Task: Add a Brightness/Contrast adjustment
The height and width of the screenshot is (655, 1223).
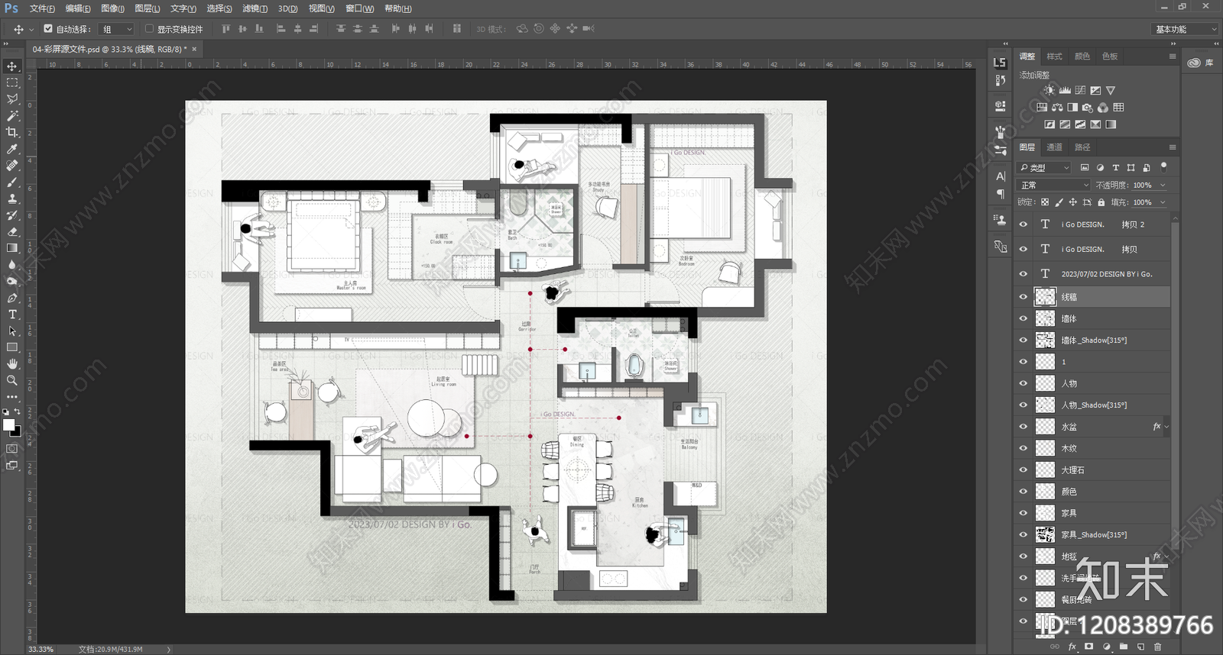Action: click(x=1049, y=90)
